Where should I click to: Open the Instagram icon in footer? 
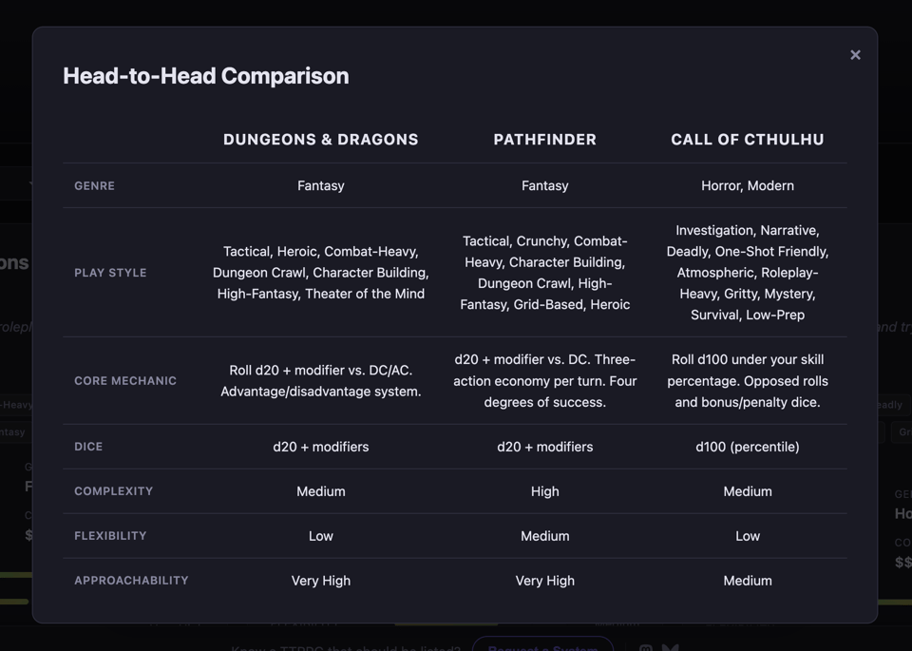point(646,647)
